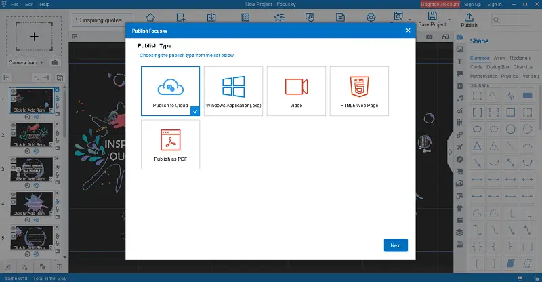Open the File menu
The width and height of the screenshot is (542, 282).
15,5
